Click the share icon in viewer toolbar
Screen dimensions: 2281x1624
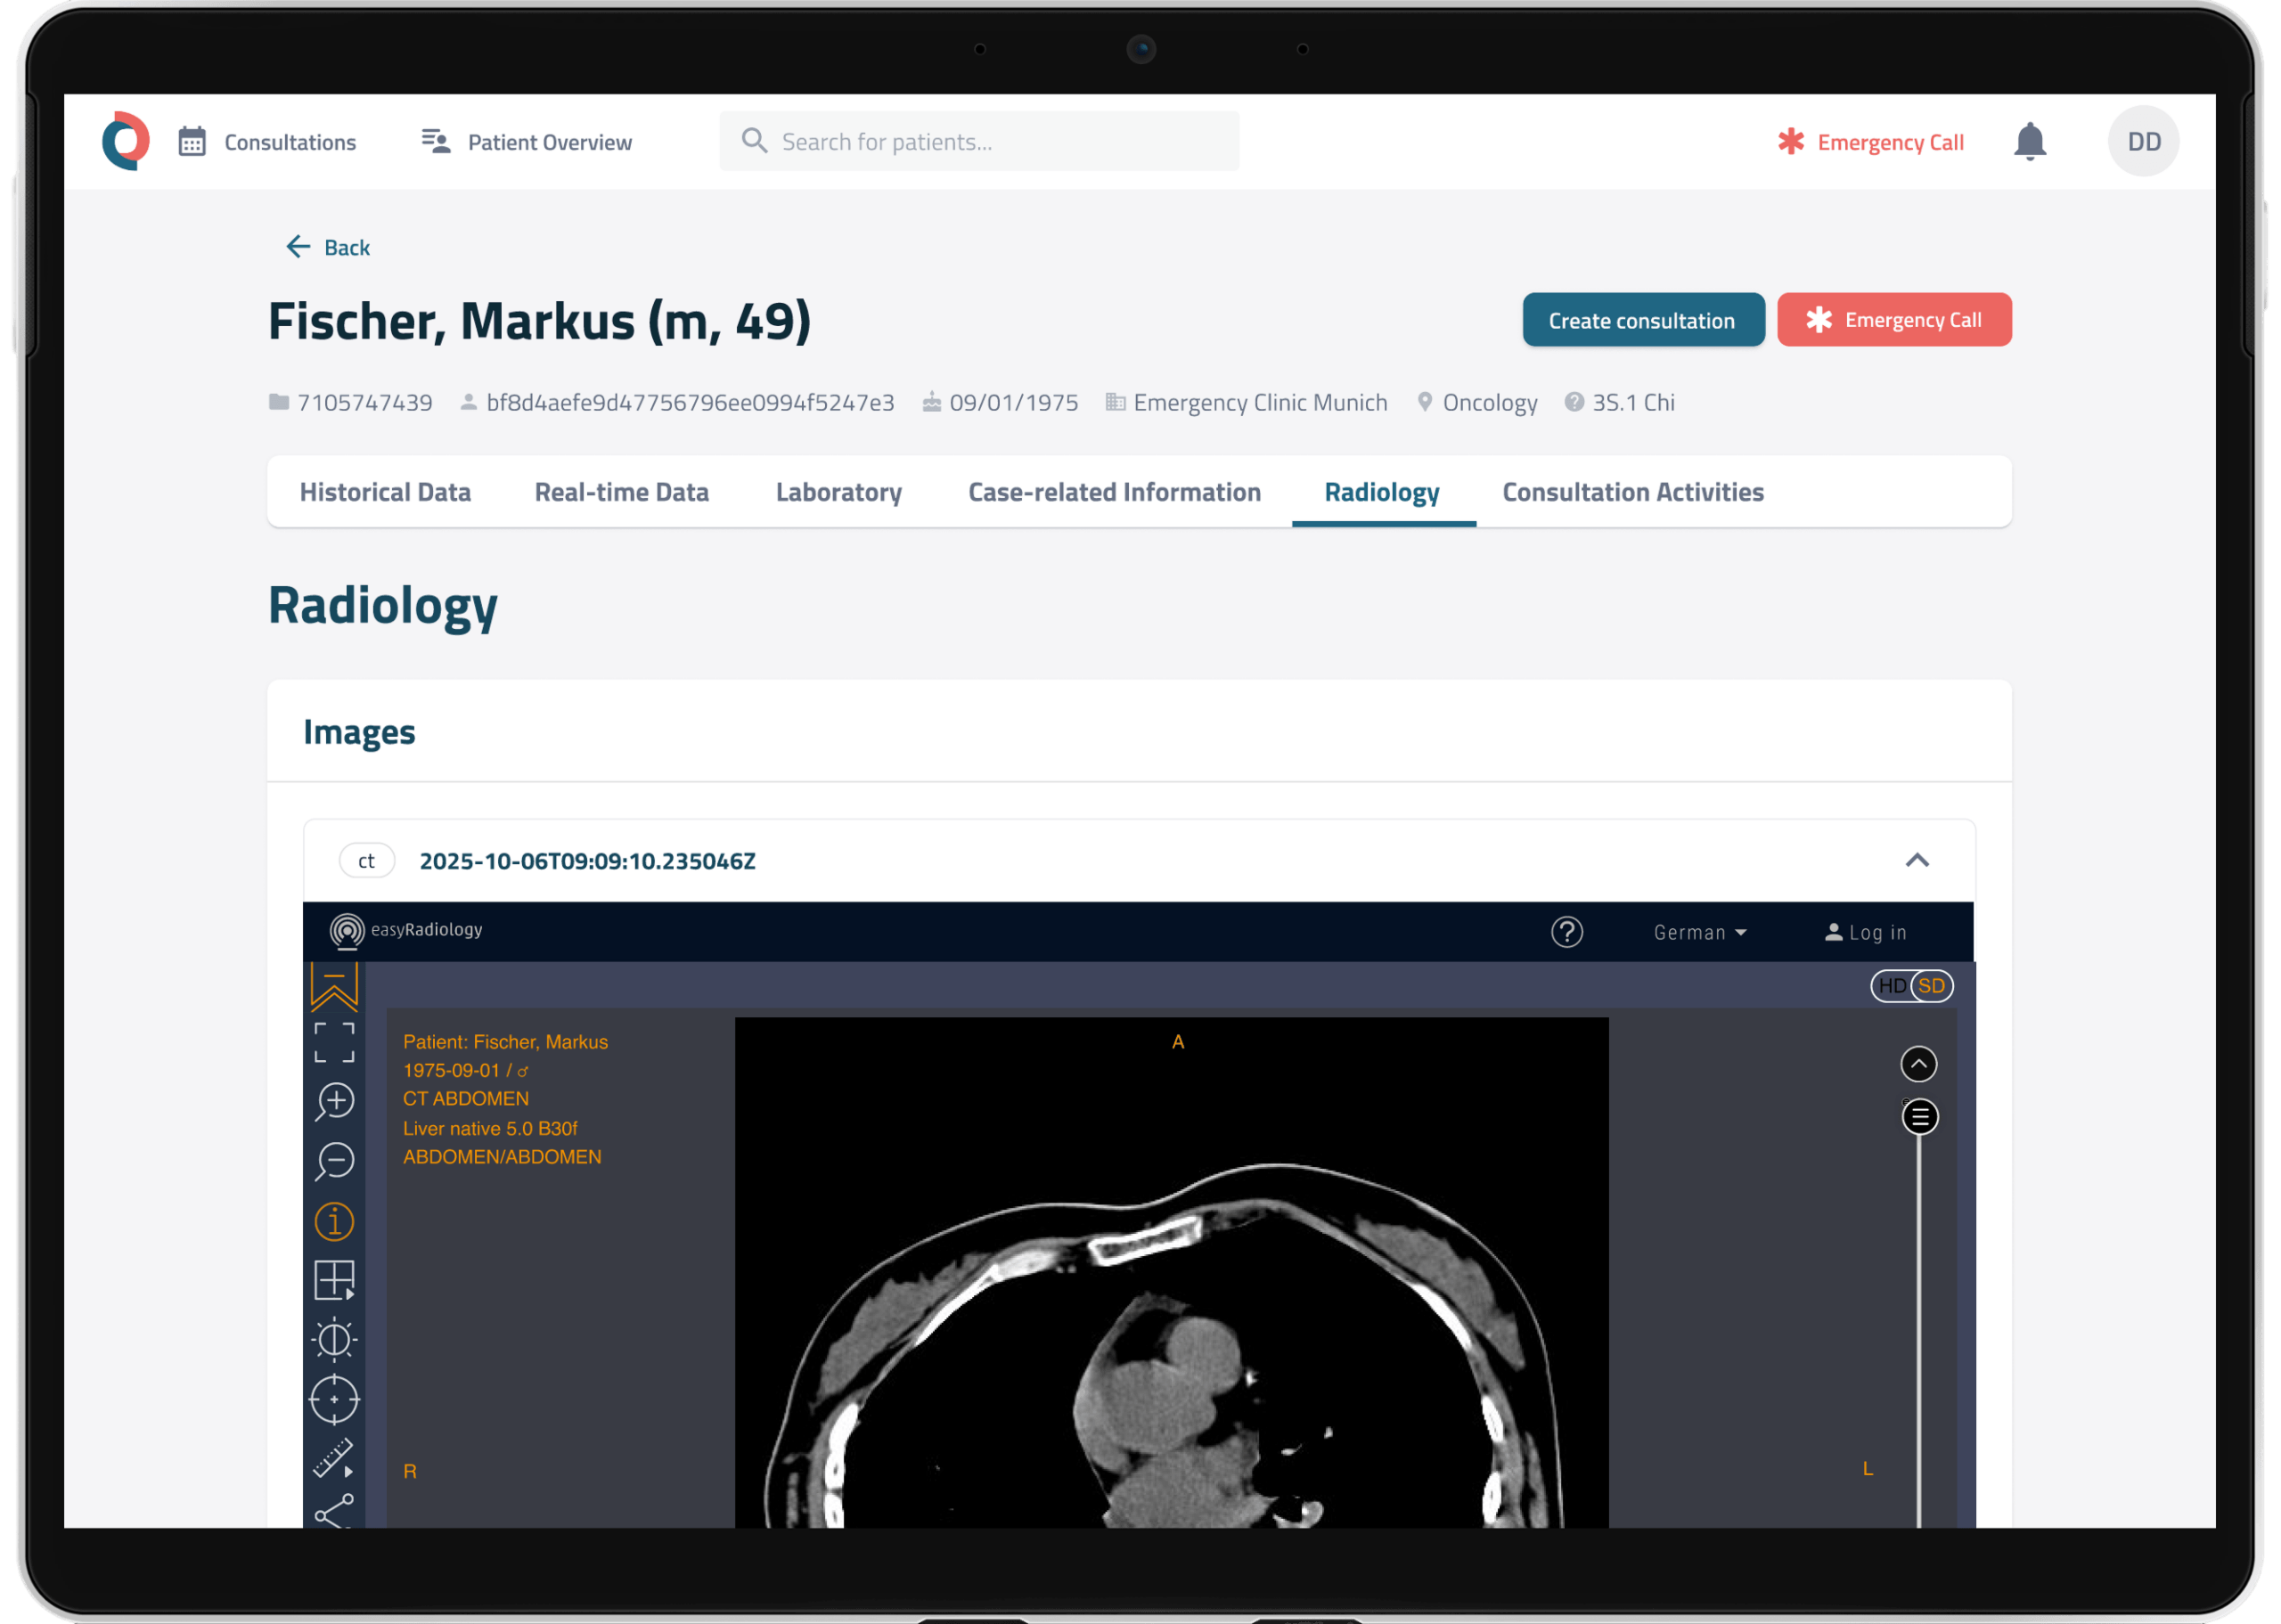point(334,1511)
